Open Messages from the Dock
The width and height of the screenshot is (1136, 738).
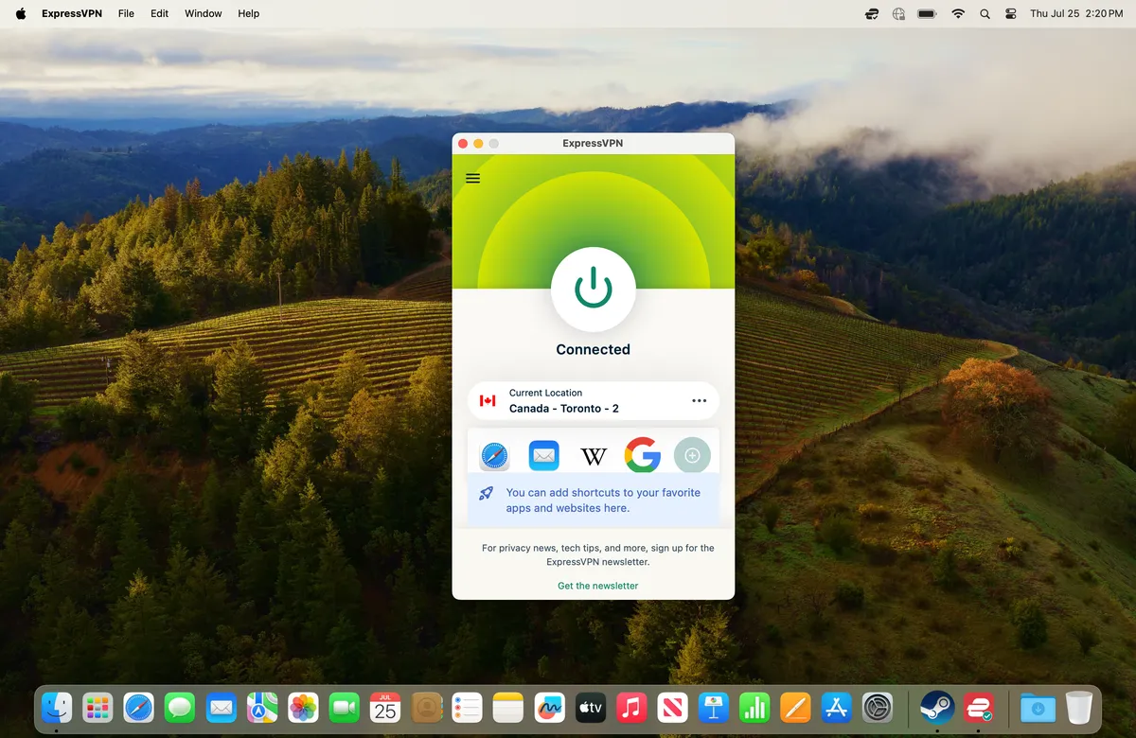point(180,707)
